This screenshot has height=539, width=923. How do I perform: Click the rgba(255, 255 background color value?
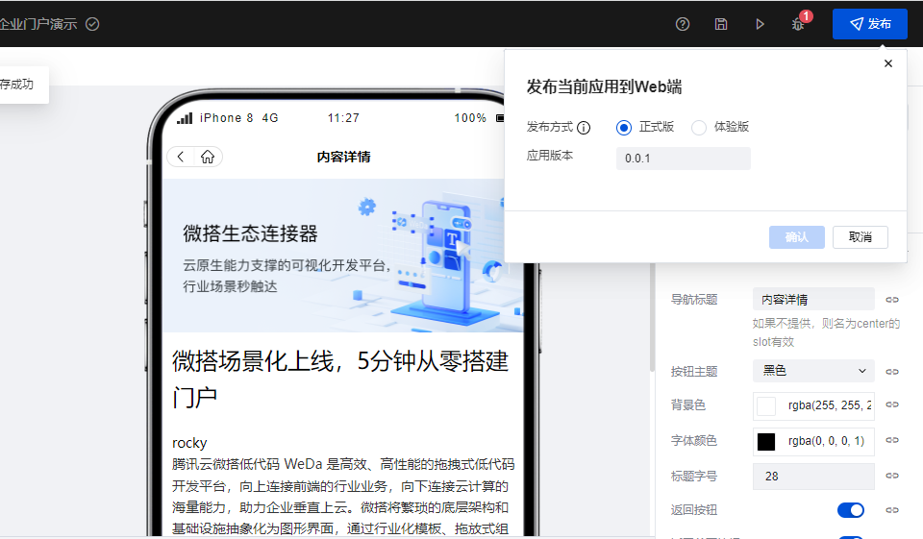pyautogui.click(x=830, y=405)
